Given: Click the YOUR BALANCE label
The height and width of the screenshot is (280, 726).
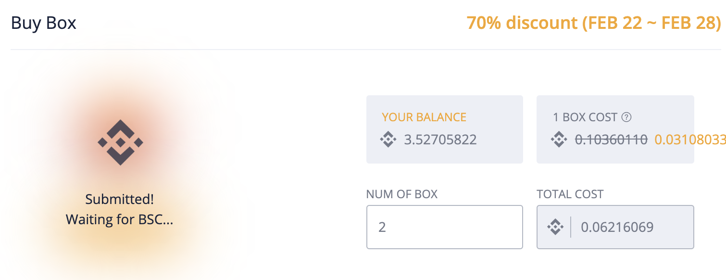Looking at the screenshot, I should [424, 117].
